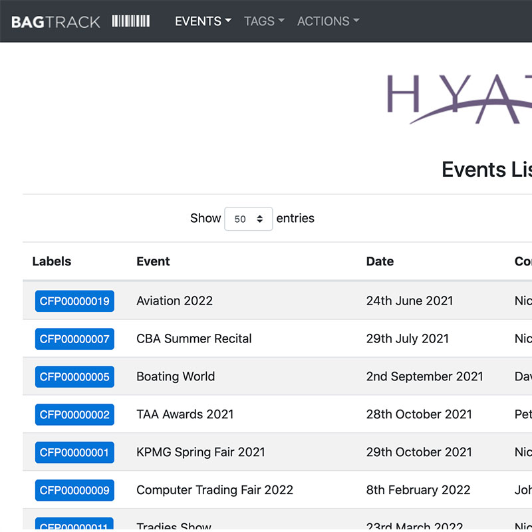Expand the Actions navbar menu
532x532 pixels.
(x=328, y=21)
